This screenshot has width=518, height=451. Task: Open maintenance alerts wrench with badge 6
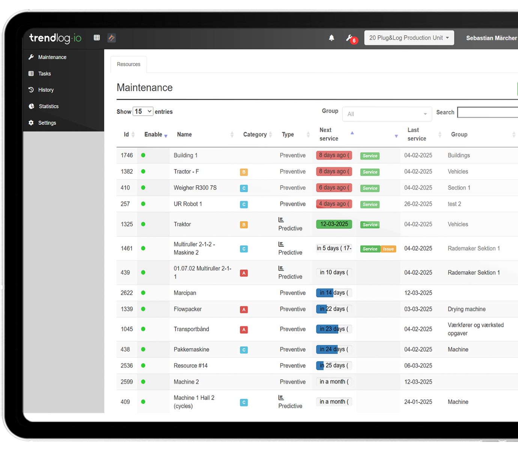pyautogui.click(x=351, y=38)
